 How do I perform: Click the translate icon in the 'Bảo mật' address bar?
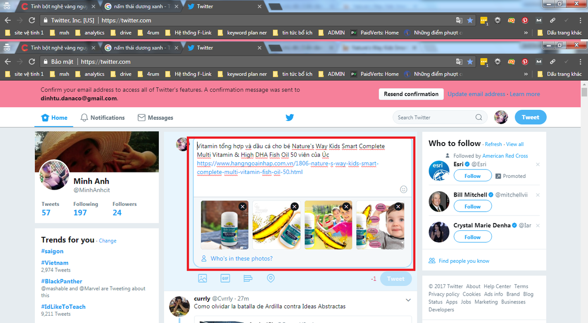pos(459,62)
